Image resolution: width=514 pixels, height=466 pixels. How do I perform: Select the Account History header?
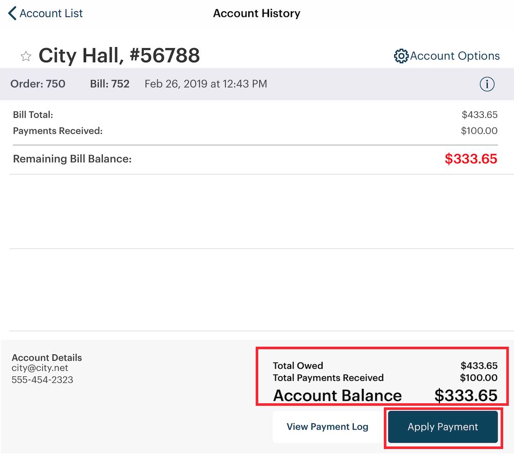click(256, 13)
